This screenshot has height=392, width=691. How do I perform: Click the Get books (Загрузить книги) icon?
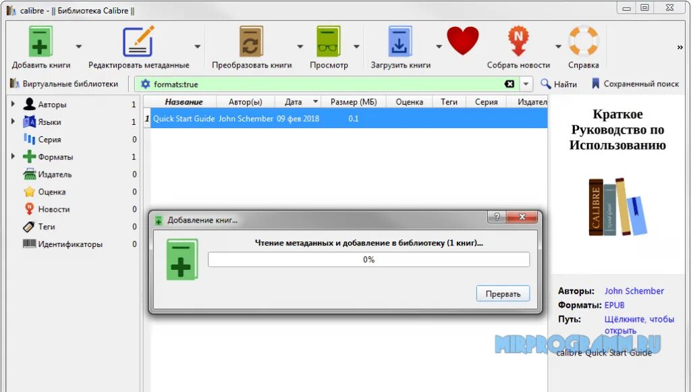(x=400, y=41)
